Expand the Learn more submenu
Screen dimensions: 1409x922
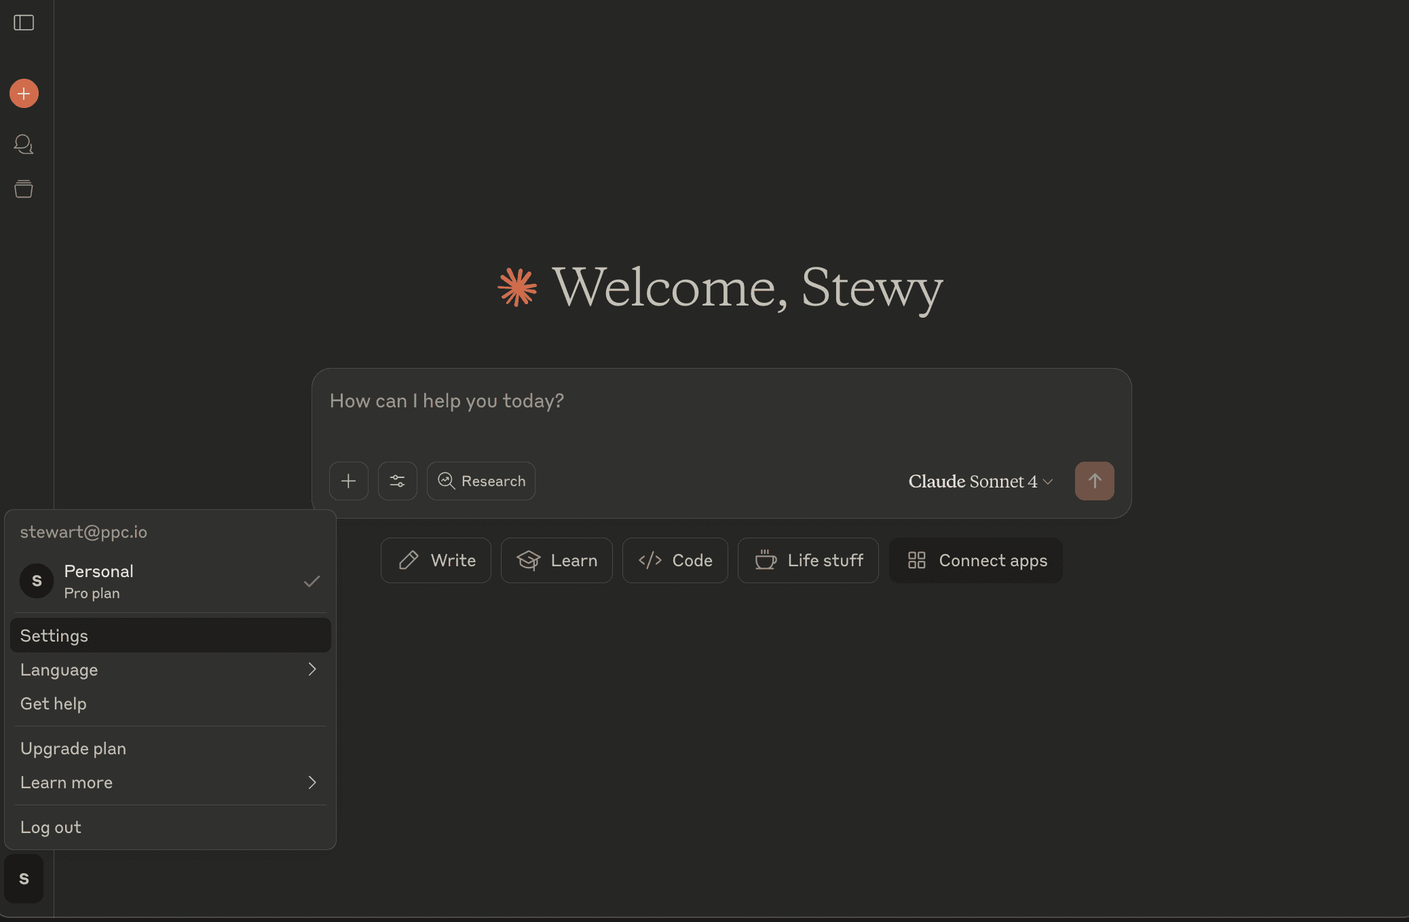click(170, 782)
